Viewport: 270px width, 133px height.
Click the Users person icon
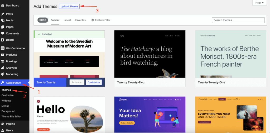tap(3, 130)
